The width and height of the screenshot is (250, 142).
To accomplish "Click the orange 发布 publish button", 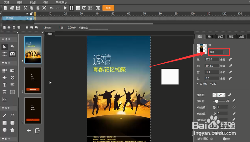I will point(108,8).
